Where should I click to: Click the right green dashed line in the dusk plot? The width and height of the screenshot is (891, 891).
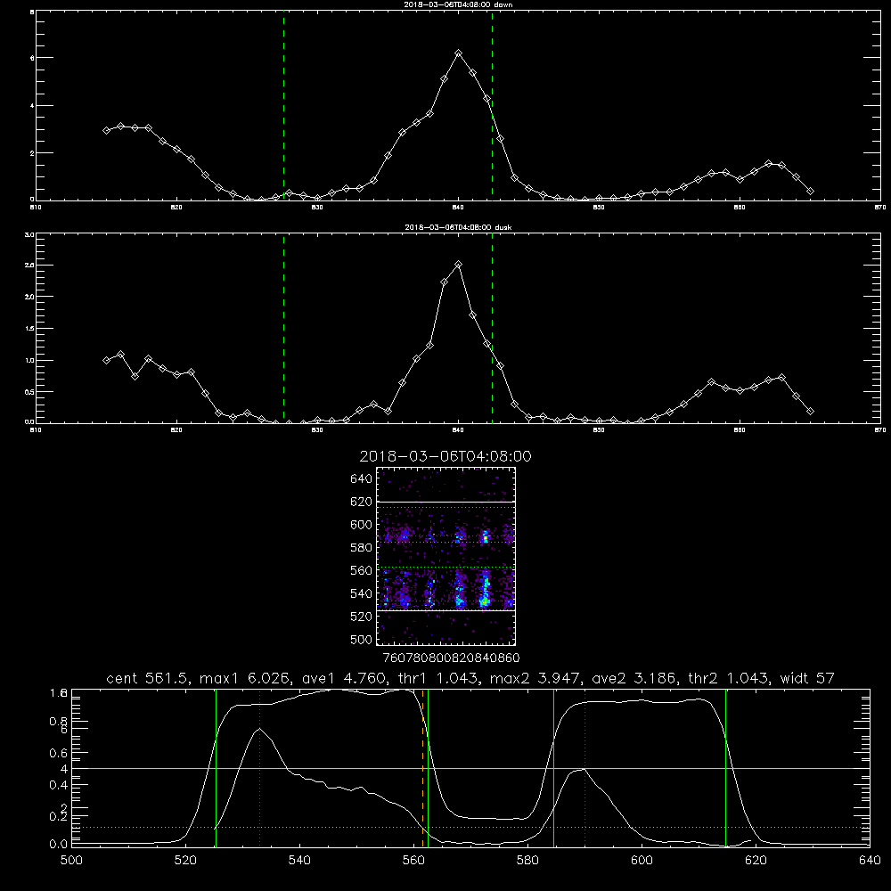pyautogui.click(x=492, y=329)
